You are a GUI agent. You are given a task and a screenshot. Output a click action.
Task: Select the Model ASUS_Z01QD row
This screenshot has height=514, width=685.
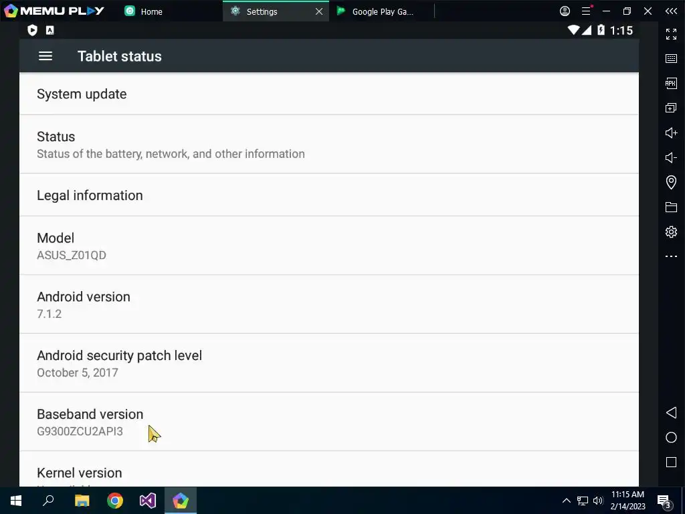(329, 246)
